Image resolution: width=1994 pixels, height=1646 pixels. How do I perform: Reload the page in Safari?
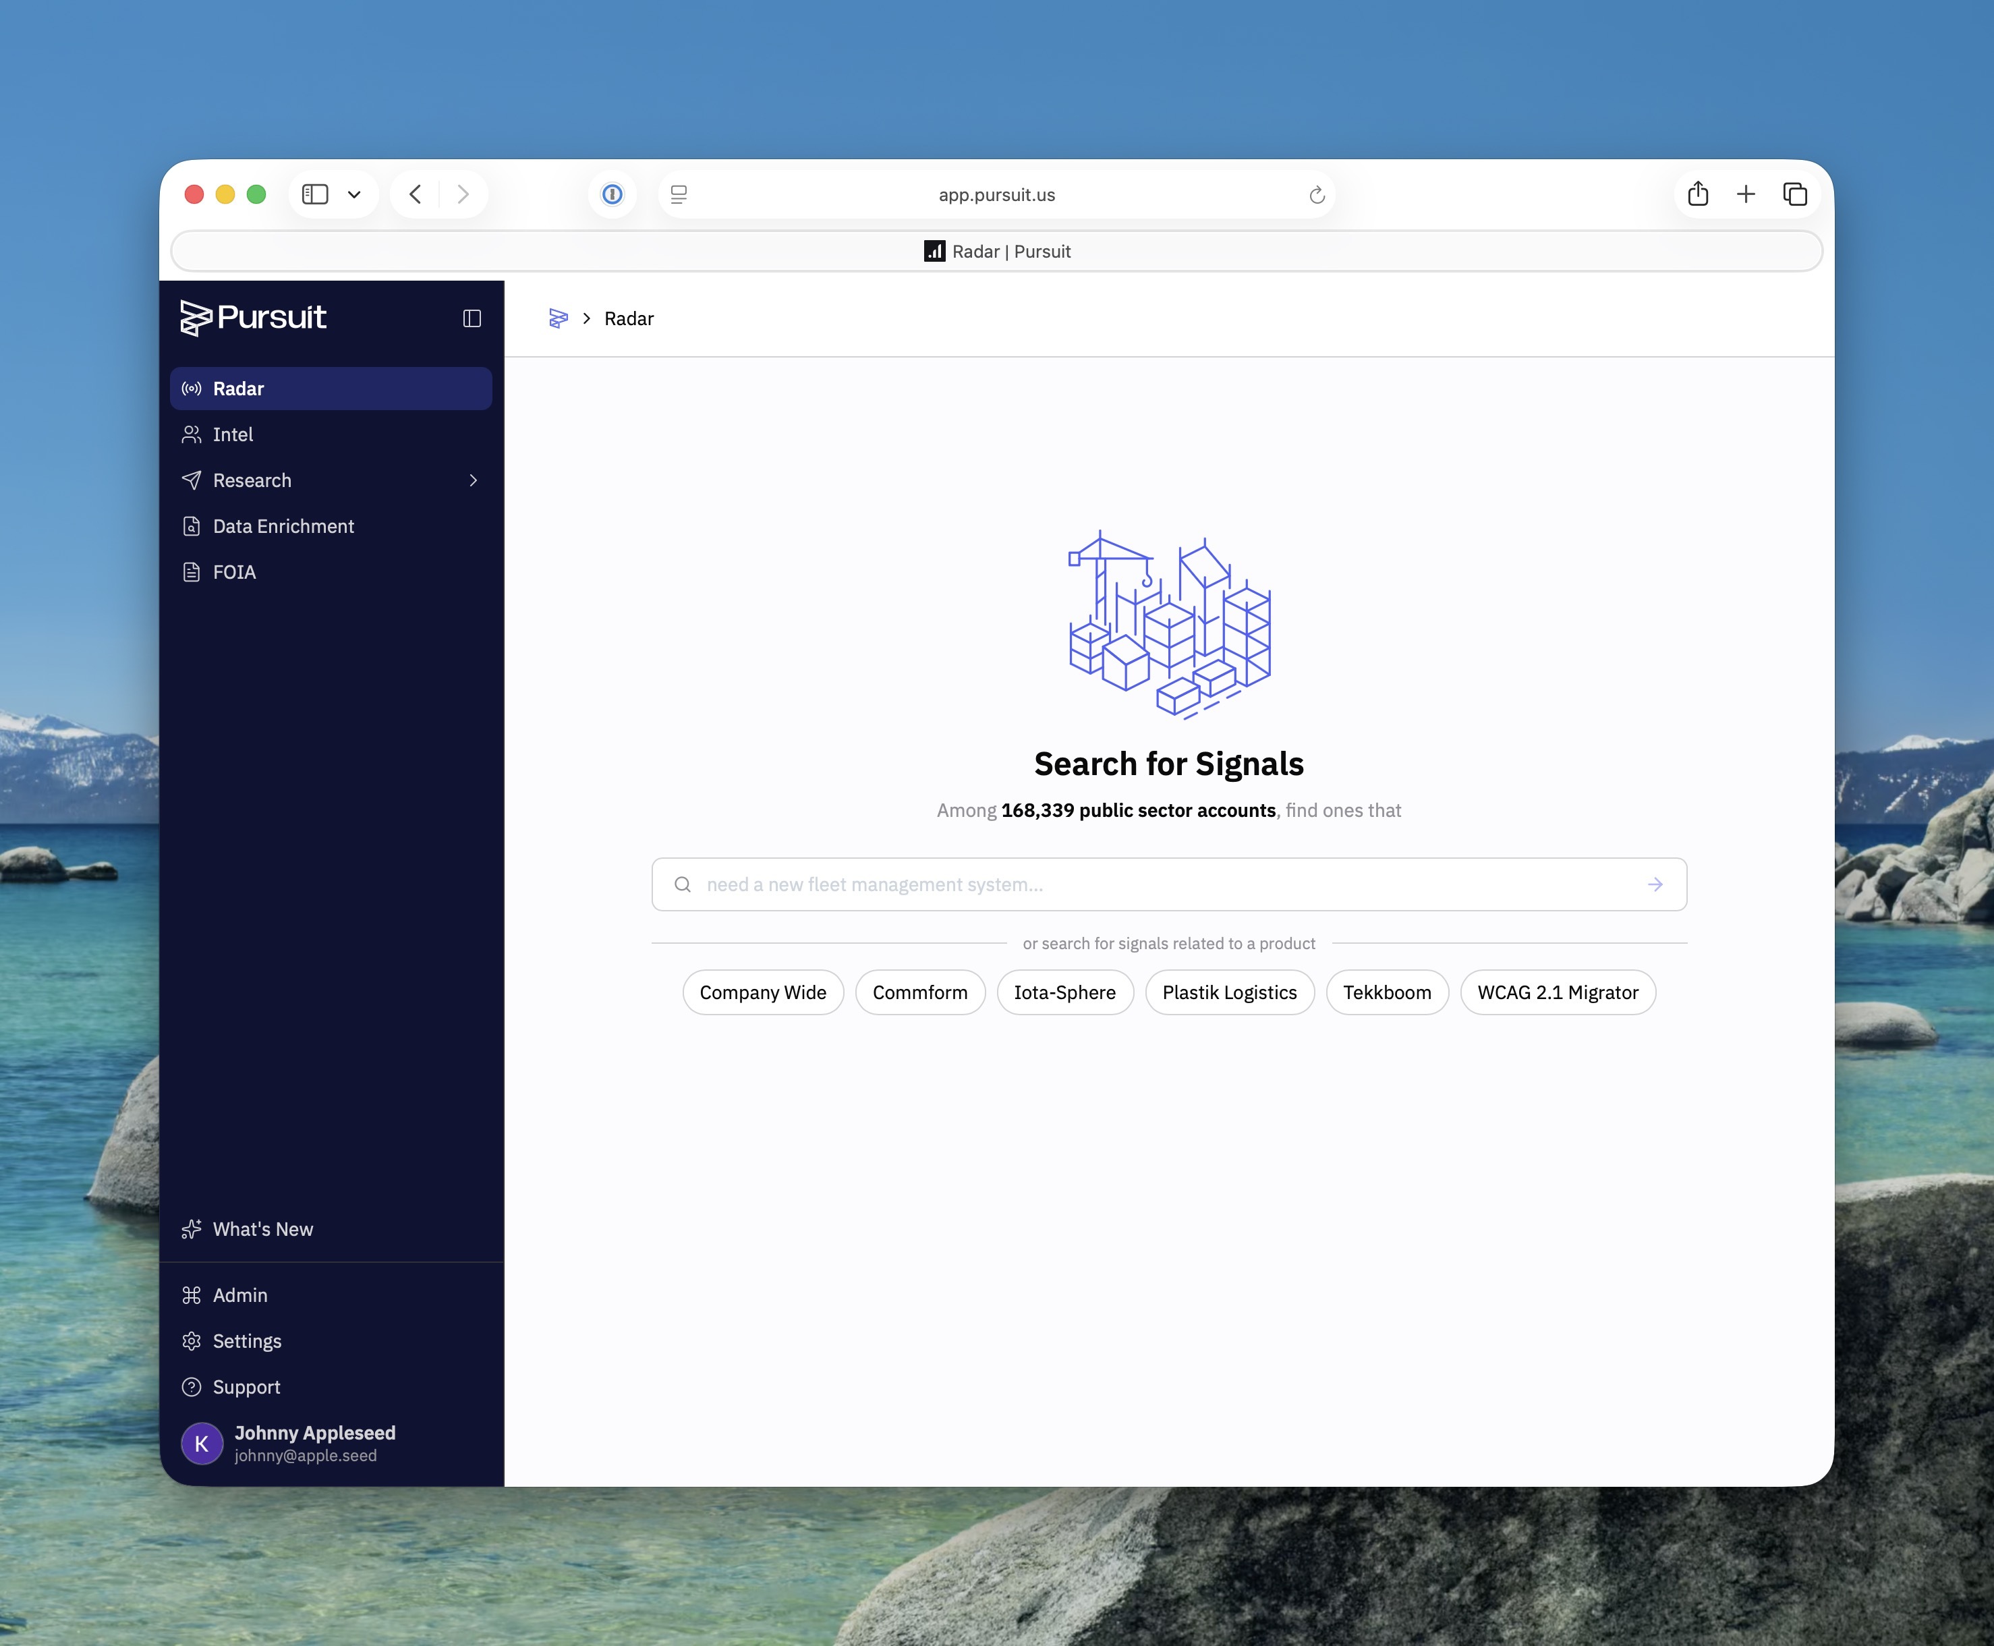[x=1316, y=194]
